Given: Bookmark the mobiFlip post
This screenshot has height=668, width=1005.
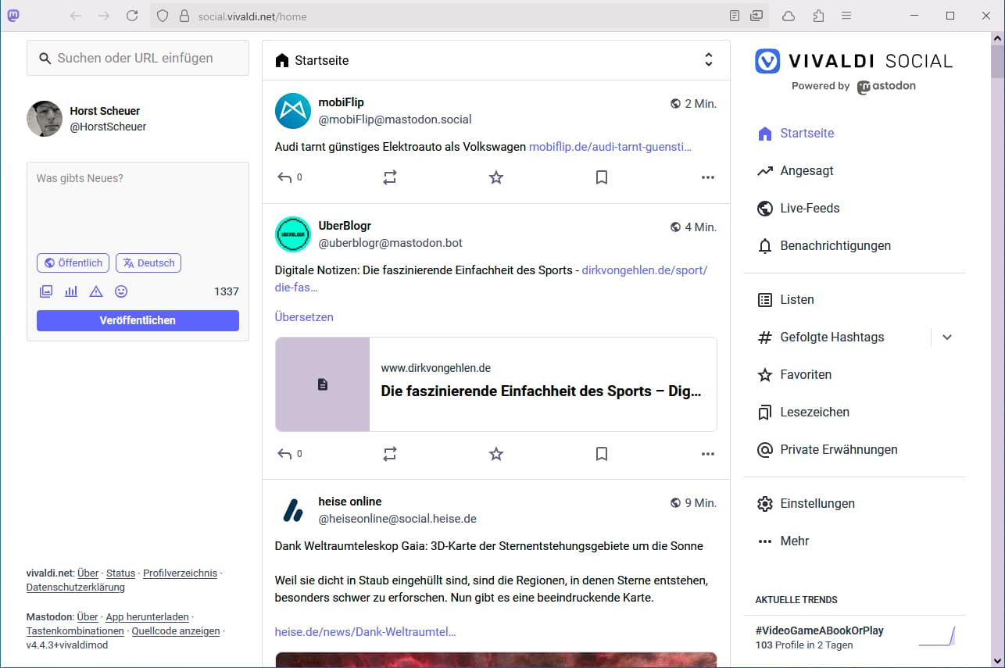Looking at the screenshot, I should [x=602, y=177].
